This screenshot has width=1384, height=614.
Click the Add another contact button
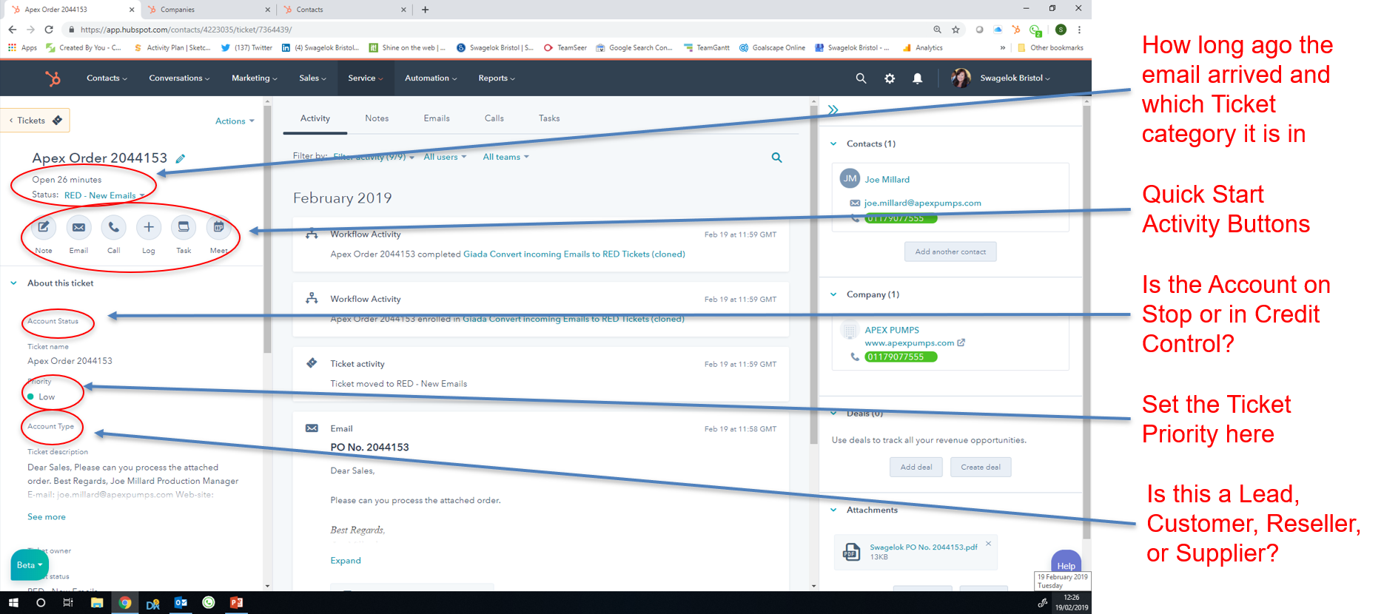point(950,252)
